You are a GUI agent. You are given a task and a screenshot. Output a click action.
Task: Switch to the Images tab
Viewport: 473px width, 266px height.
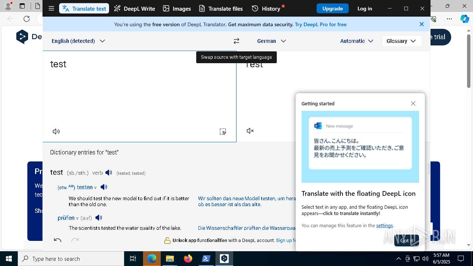177,8
